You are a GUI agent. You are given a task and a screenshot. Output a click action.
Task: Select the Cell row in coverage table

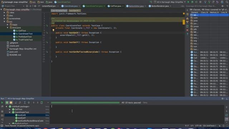[209, 58]
